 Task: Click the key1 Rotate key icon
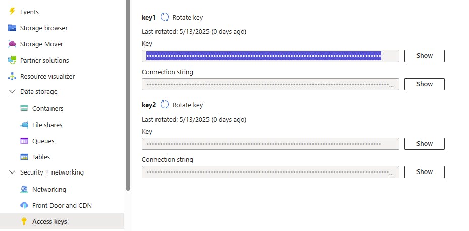click(165, 17)
